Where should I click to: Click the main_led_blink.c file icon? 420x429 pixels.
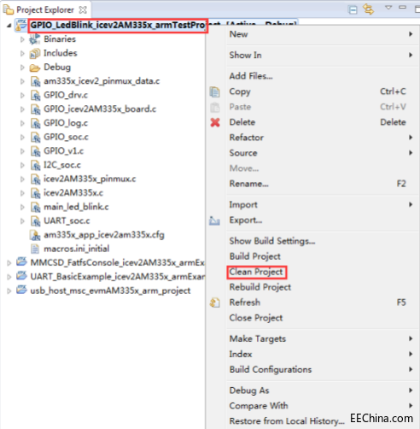(35, 207)
